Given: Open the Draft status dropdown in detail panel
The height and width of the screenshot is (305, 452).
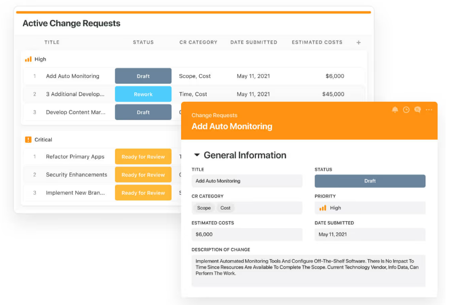Looking at the screenshot, I should point(370,181).
